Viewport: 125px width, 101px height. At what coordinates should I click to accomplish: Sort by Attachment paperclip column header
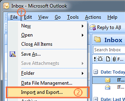pos(114,59)
